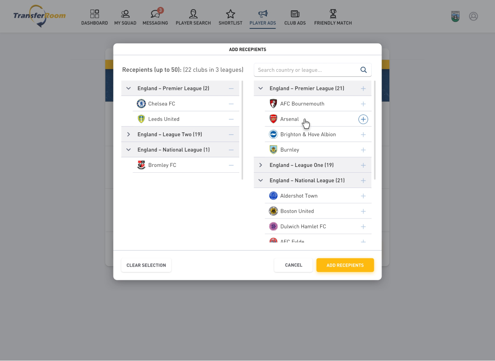This screenshot has width=495, height=361.
Task: Collapse selected England – National League (1)
Action: click(128, 150)
